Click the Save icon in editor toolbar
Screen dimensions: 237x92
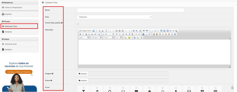click(93, 31)
